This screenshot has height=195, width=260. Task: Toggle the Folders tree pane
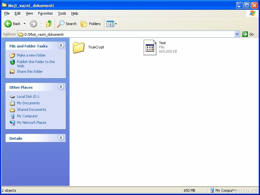click(91, 24)
